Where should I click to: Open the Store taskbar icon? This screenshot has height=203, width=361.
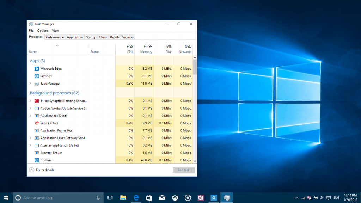coord(149,198)
